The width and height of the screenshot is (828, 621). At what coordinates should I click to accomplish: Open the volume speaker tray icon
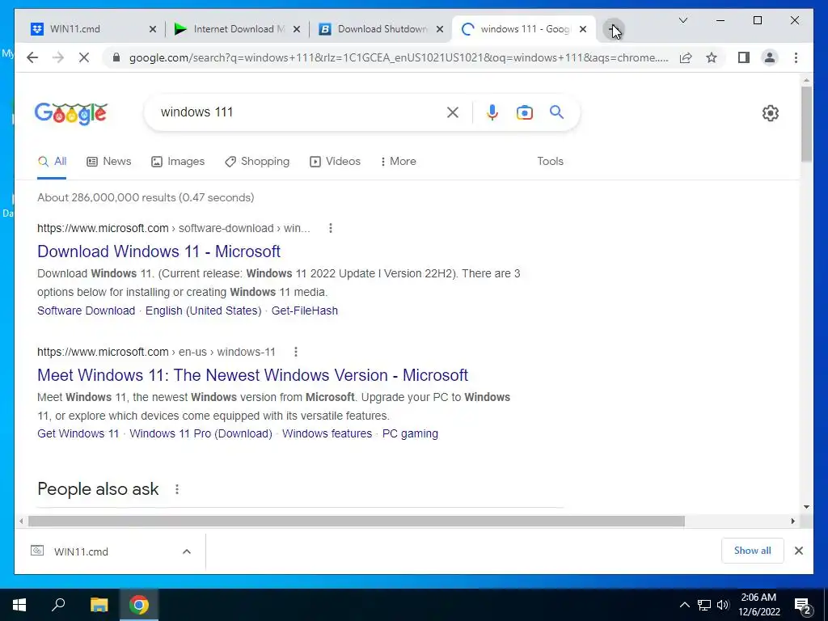coord(723,605)
